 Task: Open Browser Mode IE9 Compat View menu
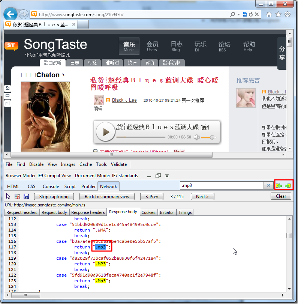pos(38,176)
